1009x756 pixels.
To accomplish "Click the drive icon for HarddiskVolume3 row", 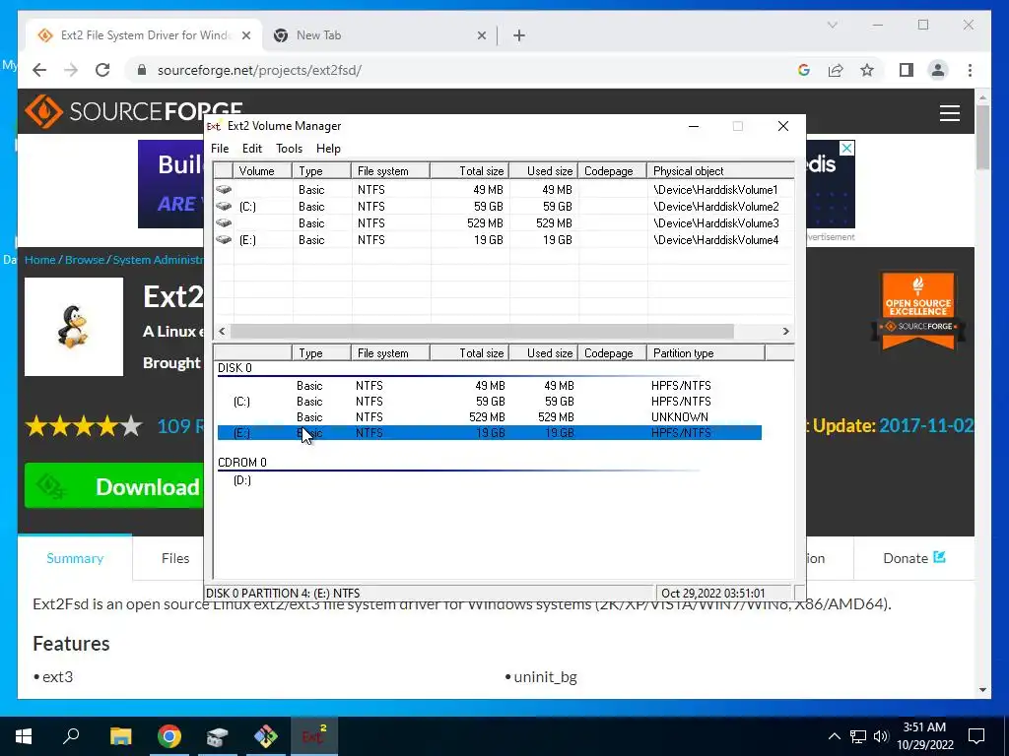I will (x=224, y=223).
